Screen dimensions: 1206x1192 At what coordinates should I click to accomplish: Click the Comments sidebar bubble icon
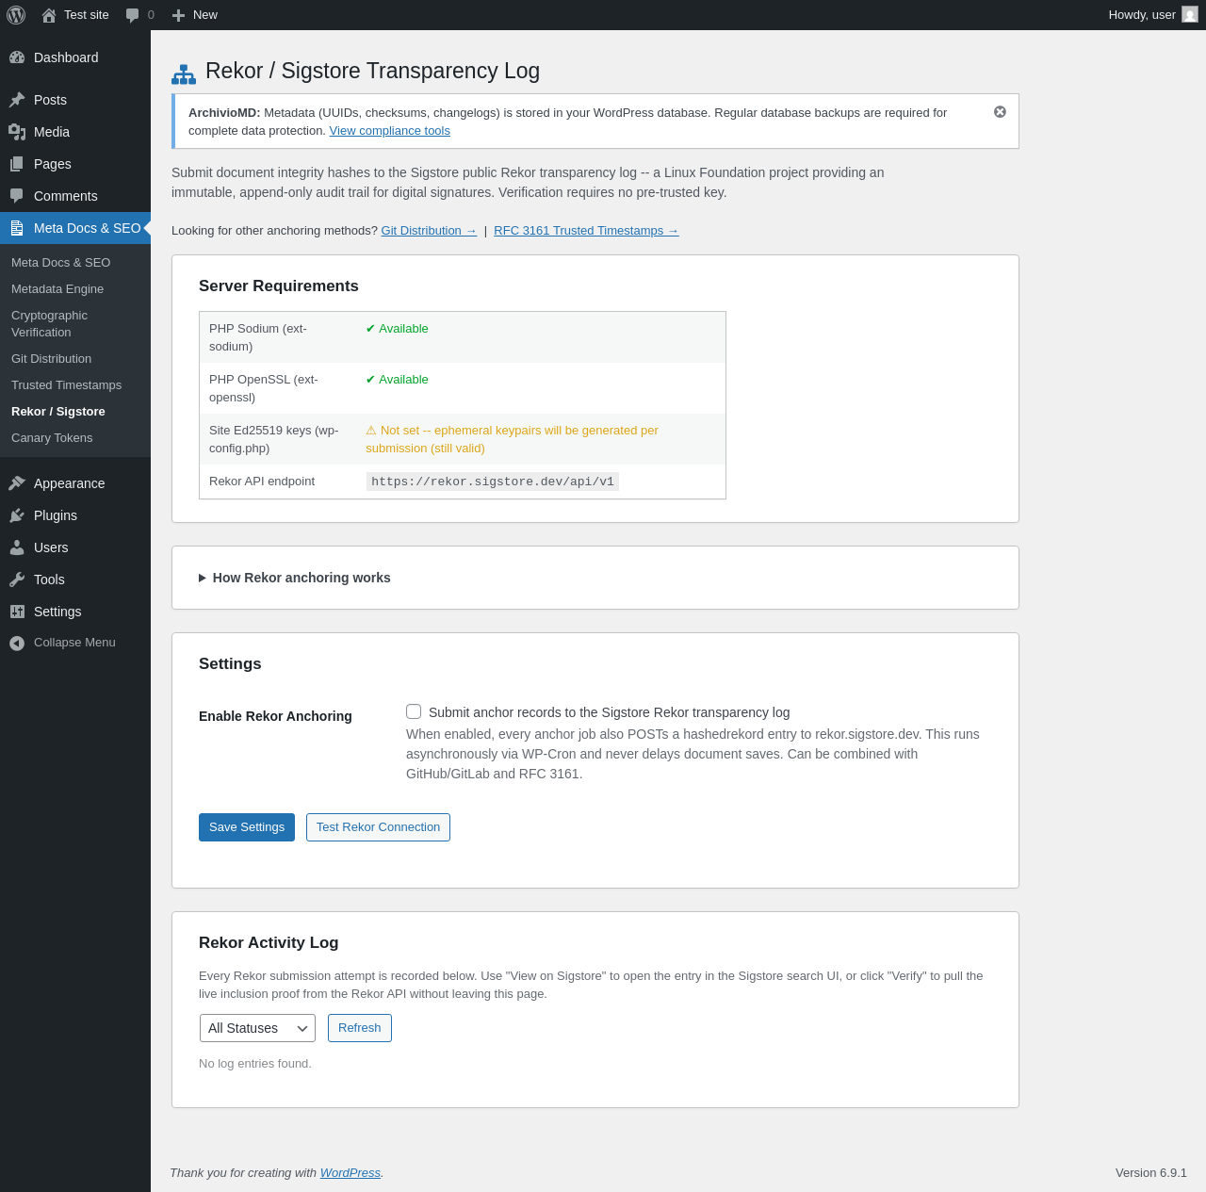coord(17,196)
